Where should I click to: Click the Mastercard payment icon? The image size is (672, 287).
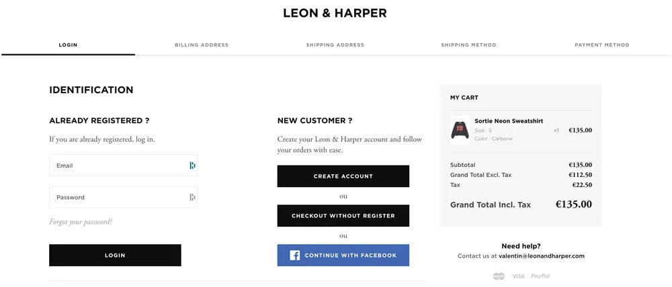click(x=499, y=276)
